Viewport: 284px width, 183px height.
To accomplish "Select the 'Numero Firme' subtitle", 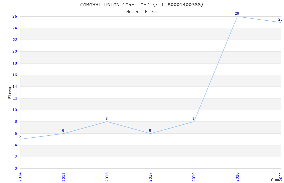I will (142, 12).
